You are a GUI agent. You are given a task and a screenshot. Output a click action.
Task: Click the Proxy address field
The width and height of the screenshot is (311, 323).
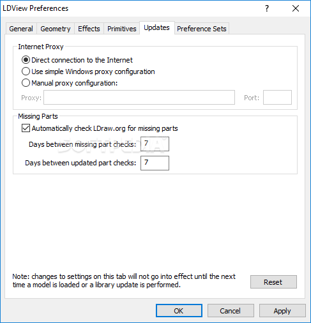tap(139, 98)
